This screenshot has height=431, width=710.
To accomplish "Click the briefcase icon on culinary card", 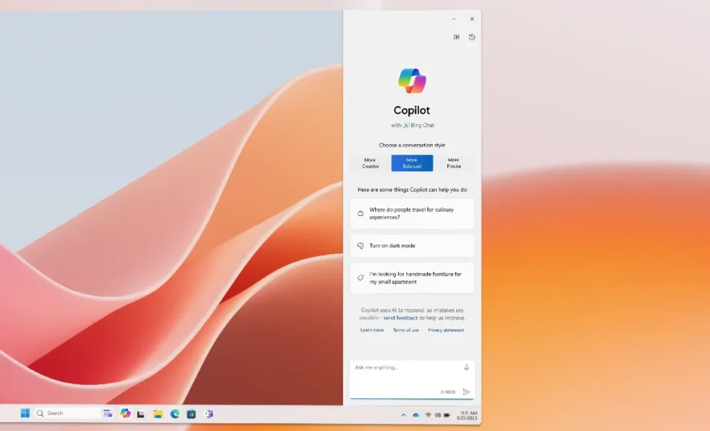I will click(361, 213).
